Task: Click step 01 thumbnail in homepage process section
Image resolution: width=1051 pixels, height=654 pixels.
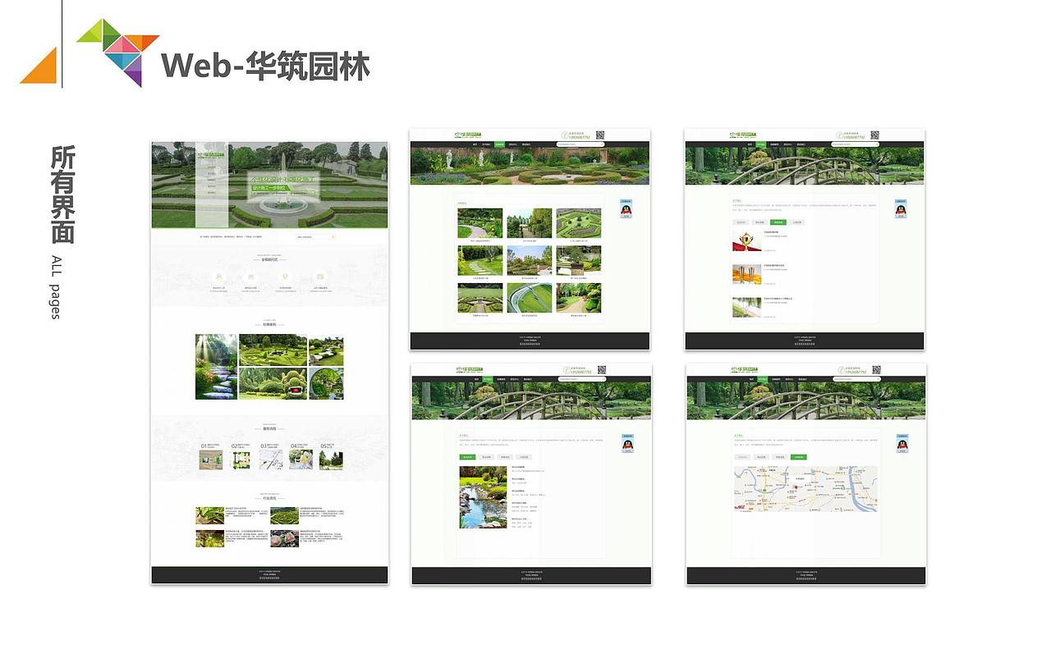Action: [x=211, y=460]
